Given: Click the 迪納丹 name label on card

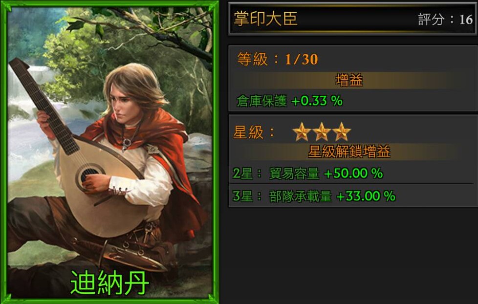Looking at the screenshot, I should click(110, 283).
